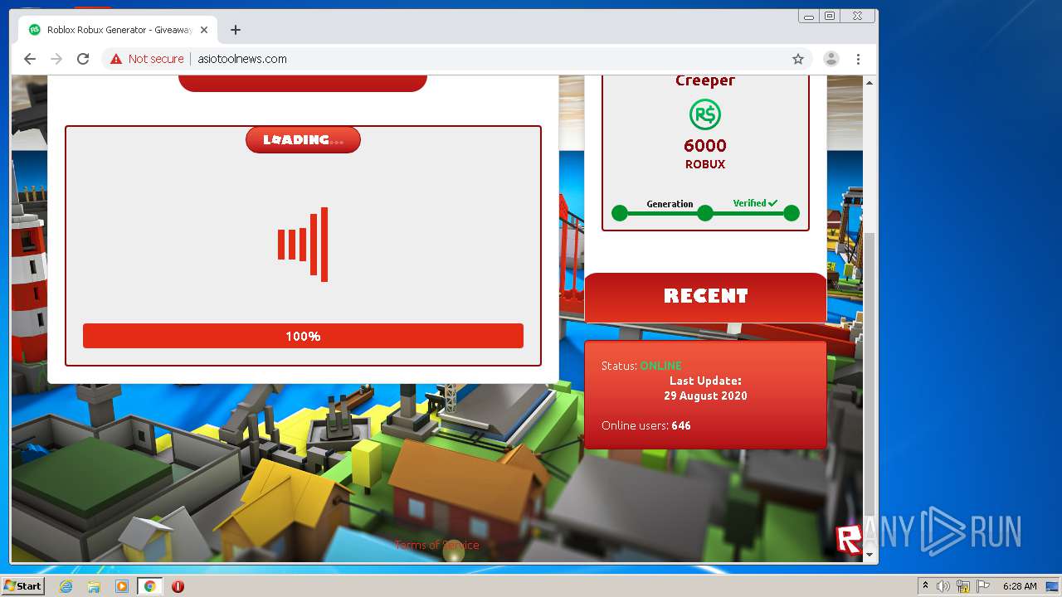1062x597 pixels.
Task: Click the last green step dot after Verified
Action: coord(792,213)
